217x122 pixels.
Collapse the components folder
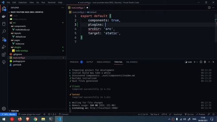tap(20, 26)
